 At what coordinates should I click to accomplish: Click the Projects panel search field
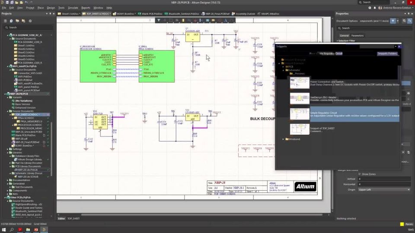pos(29,28)
